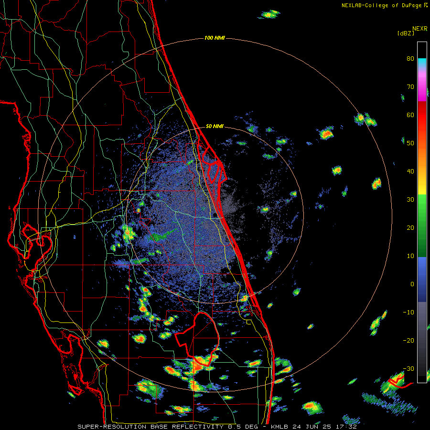Click the "NEXLAB-College of DuPage" credit text
This screenshot has height=430, width=430.
381,5
